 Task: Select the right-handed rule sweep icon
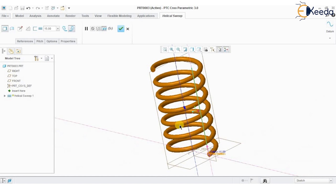[72, 29]
